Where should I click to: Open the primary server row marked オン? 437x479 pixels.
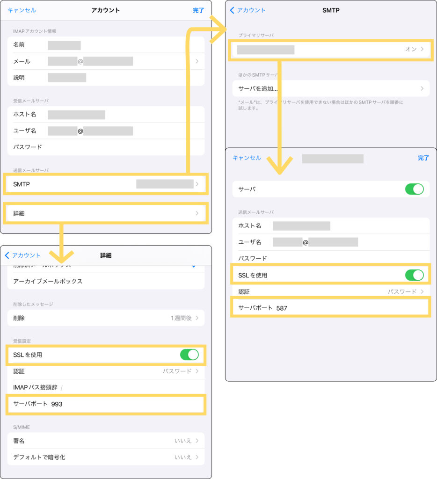click(x=330, y=49)
